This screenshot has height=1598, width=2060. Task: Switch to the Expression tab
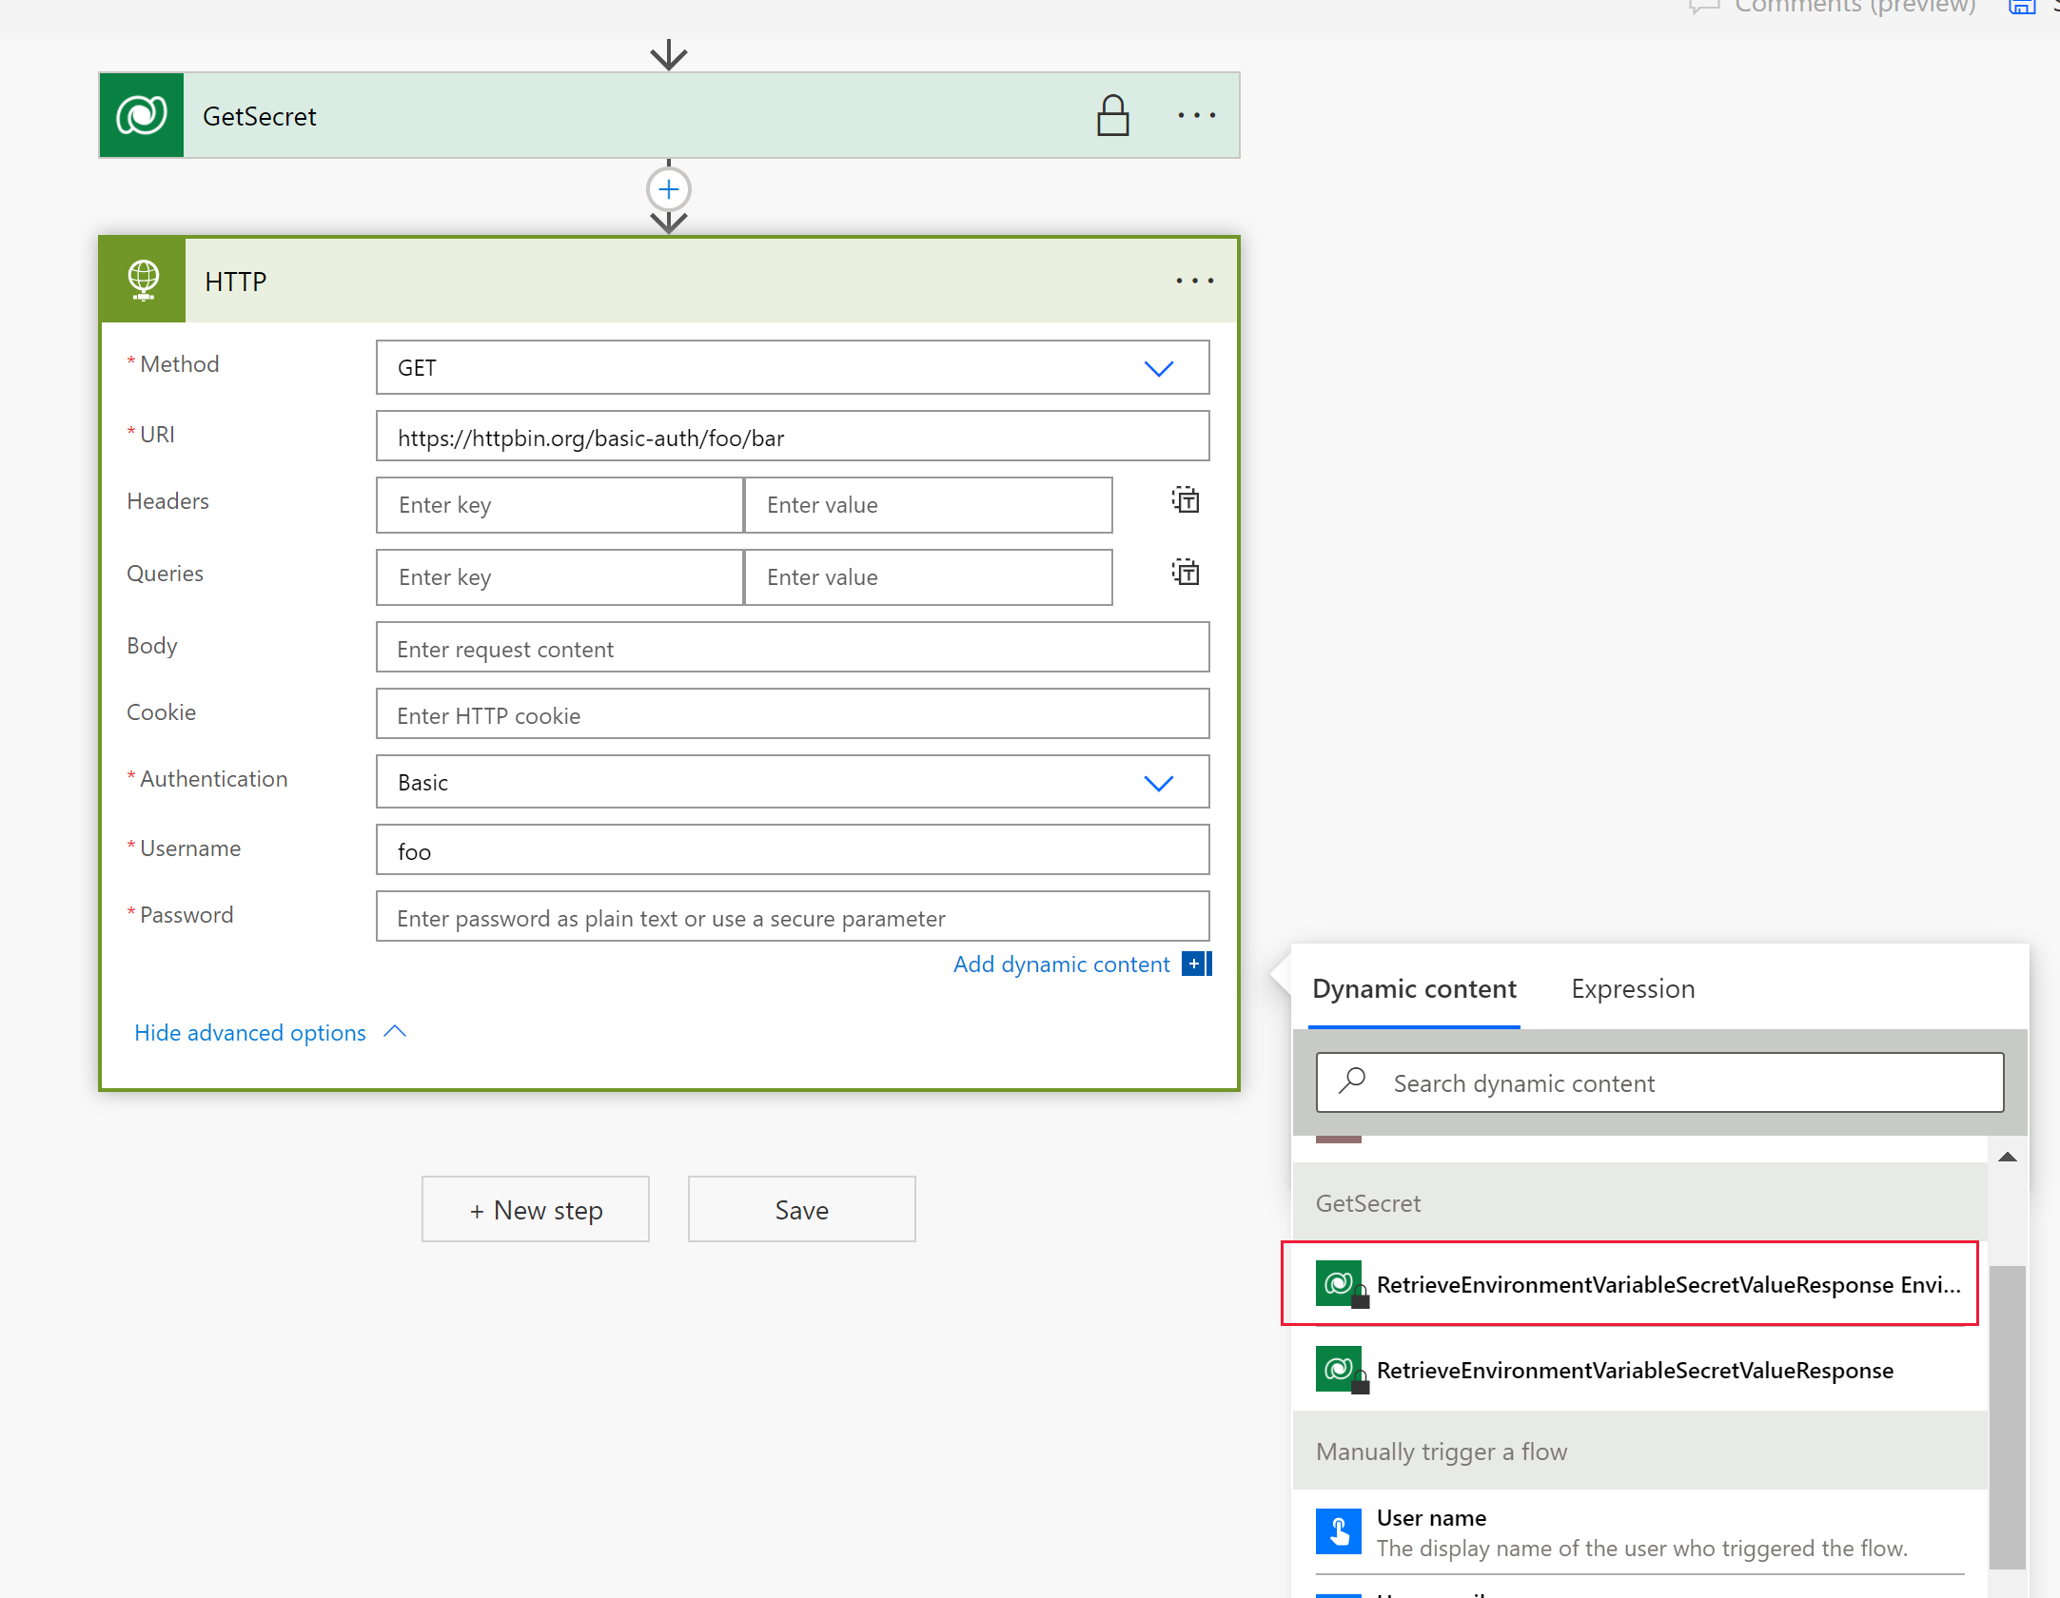pos(1634,988)
